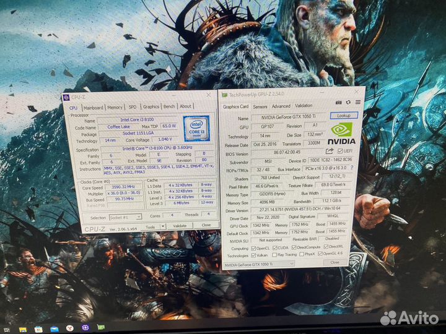This screenshot has width=446, height=334.
Task: Click the Bus Speed '99.73 MHz' value
Action: click(x=124, y=199)
